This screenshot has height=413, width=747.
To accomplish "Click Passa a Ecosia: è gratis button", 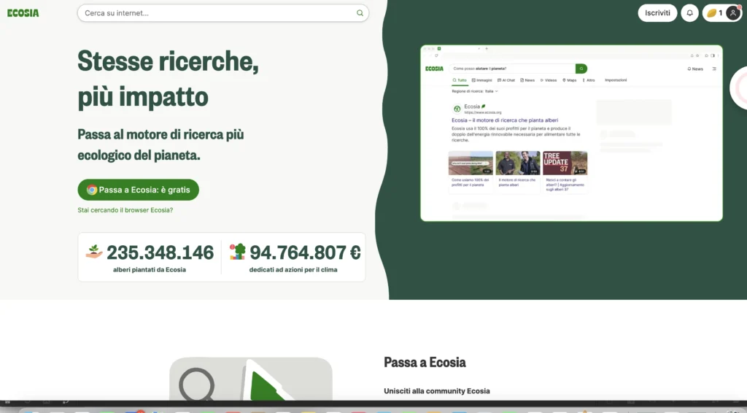I will click(x=138, y=190).
